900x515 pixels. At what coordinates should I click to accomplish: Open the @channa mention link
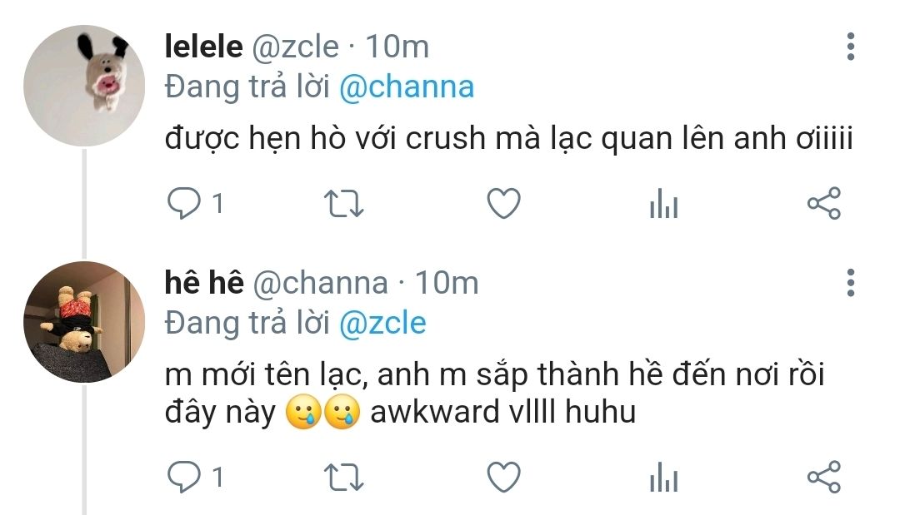click(x=407, y=87)
